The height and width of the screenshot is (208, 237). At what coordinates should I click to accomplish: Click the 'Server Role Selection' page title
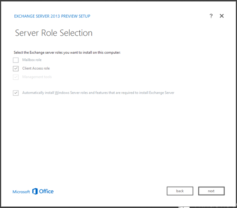[x=54, y=33]
